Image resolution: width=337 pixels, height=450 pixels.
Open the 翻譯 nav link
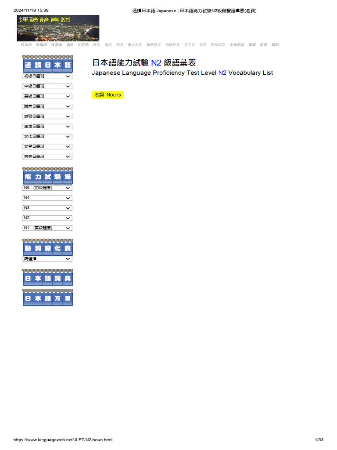pos(252,45)
